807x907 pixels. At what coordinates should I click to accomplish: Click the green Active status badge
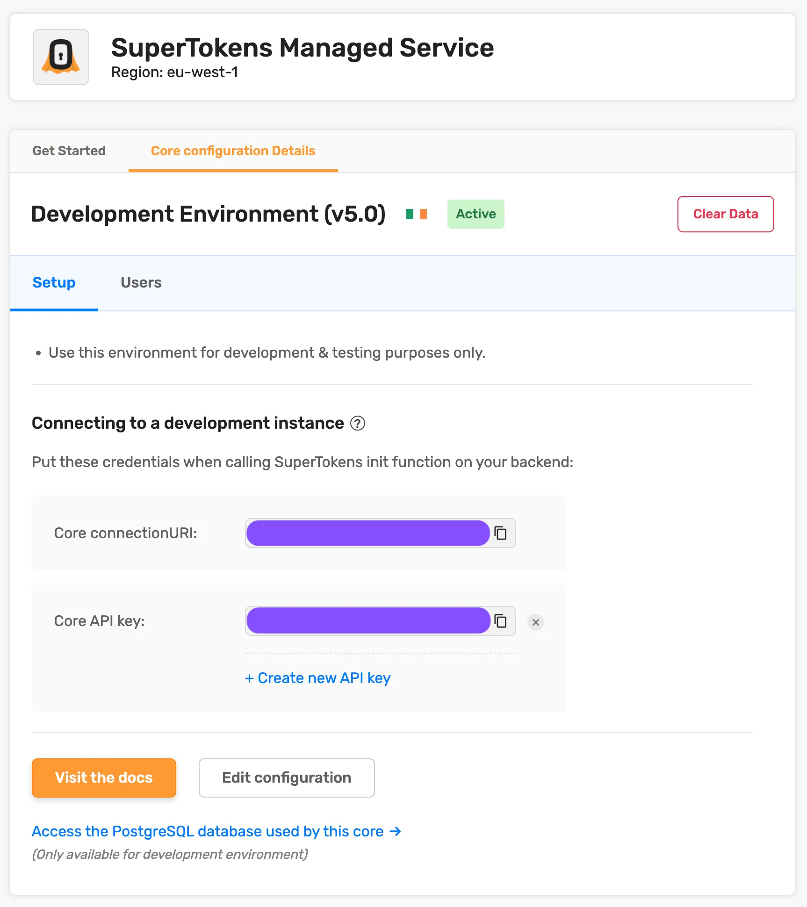coord(476,214)
